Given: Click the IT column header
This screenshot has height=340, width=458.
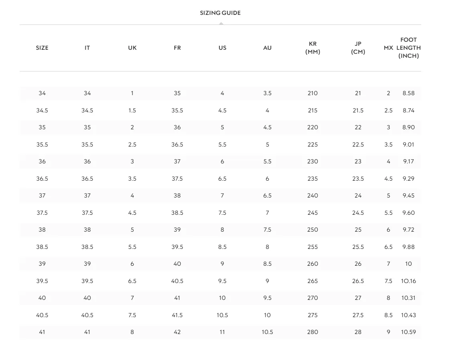Looking at the screenshot, I should click(88, 48).
